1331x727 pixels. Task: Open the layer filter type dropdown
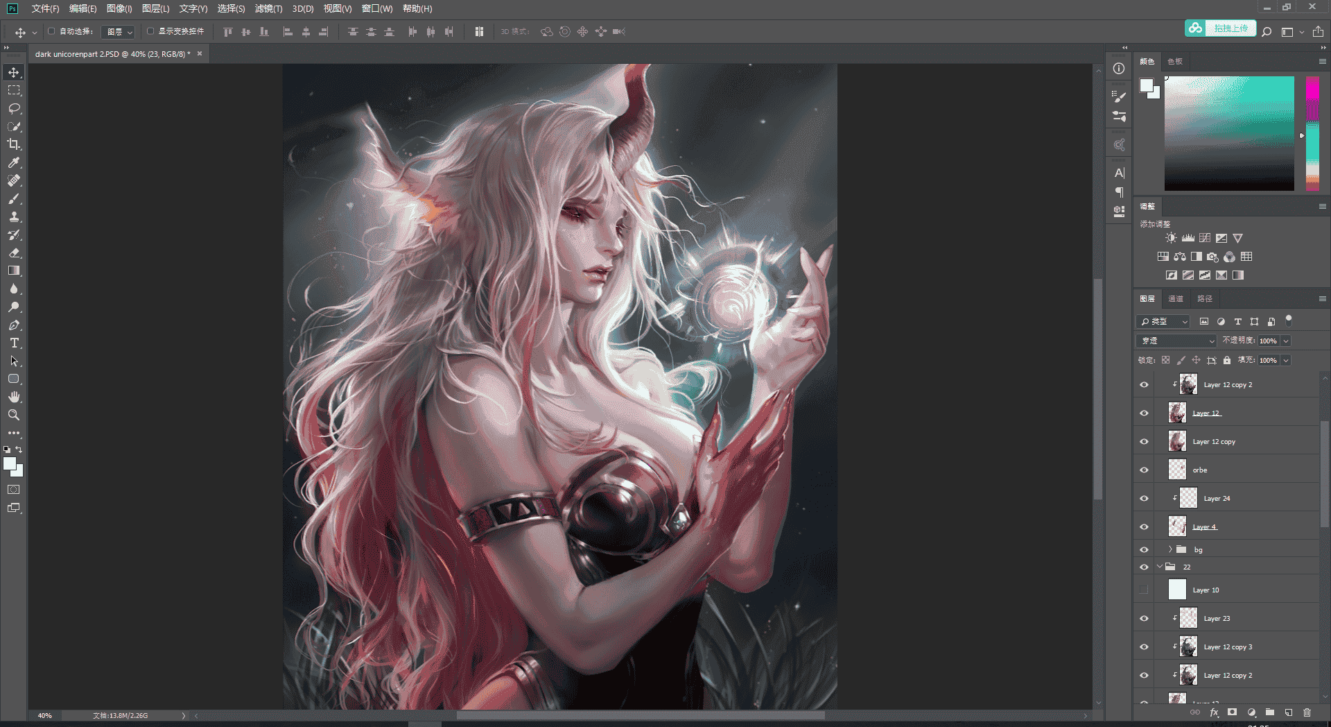(x=1163, y=321)
